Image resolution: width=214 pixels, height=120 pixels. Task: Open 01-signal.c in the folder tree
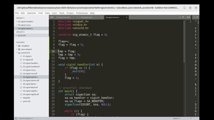pyautogui.click(x=27, y=56)
